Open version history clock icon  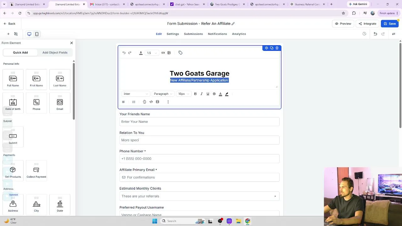point(364,34)
